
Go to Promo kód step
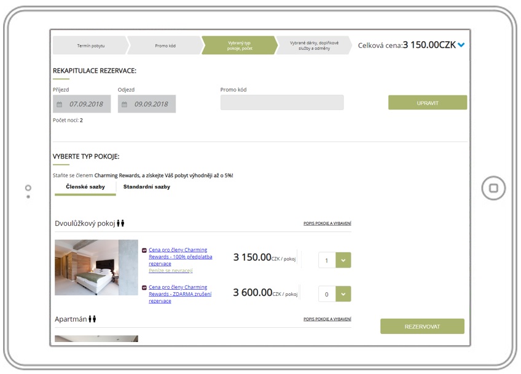(x=165, y=46)
